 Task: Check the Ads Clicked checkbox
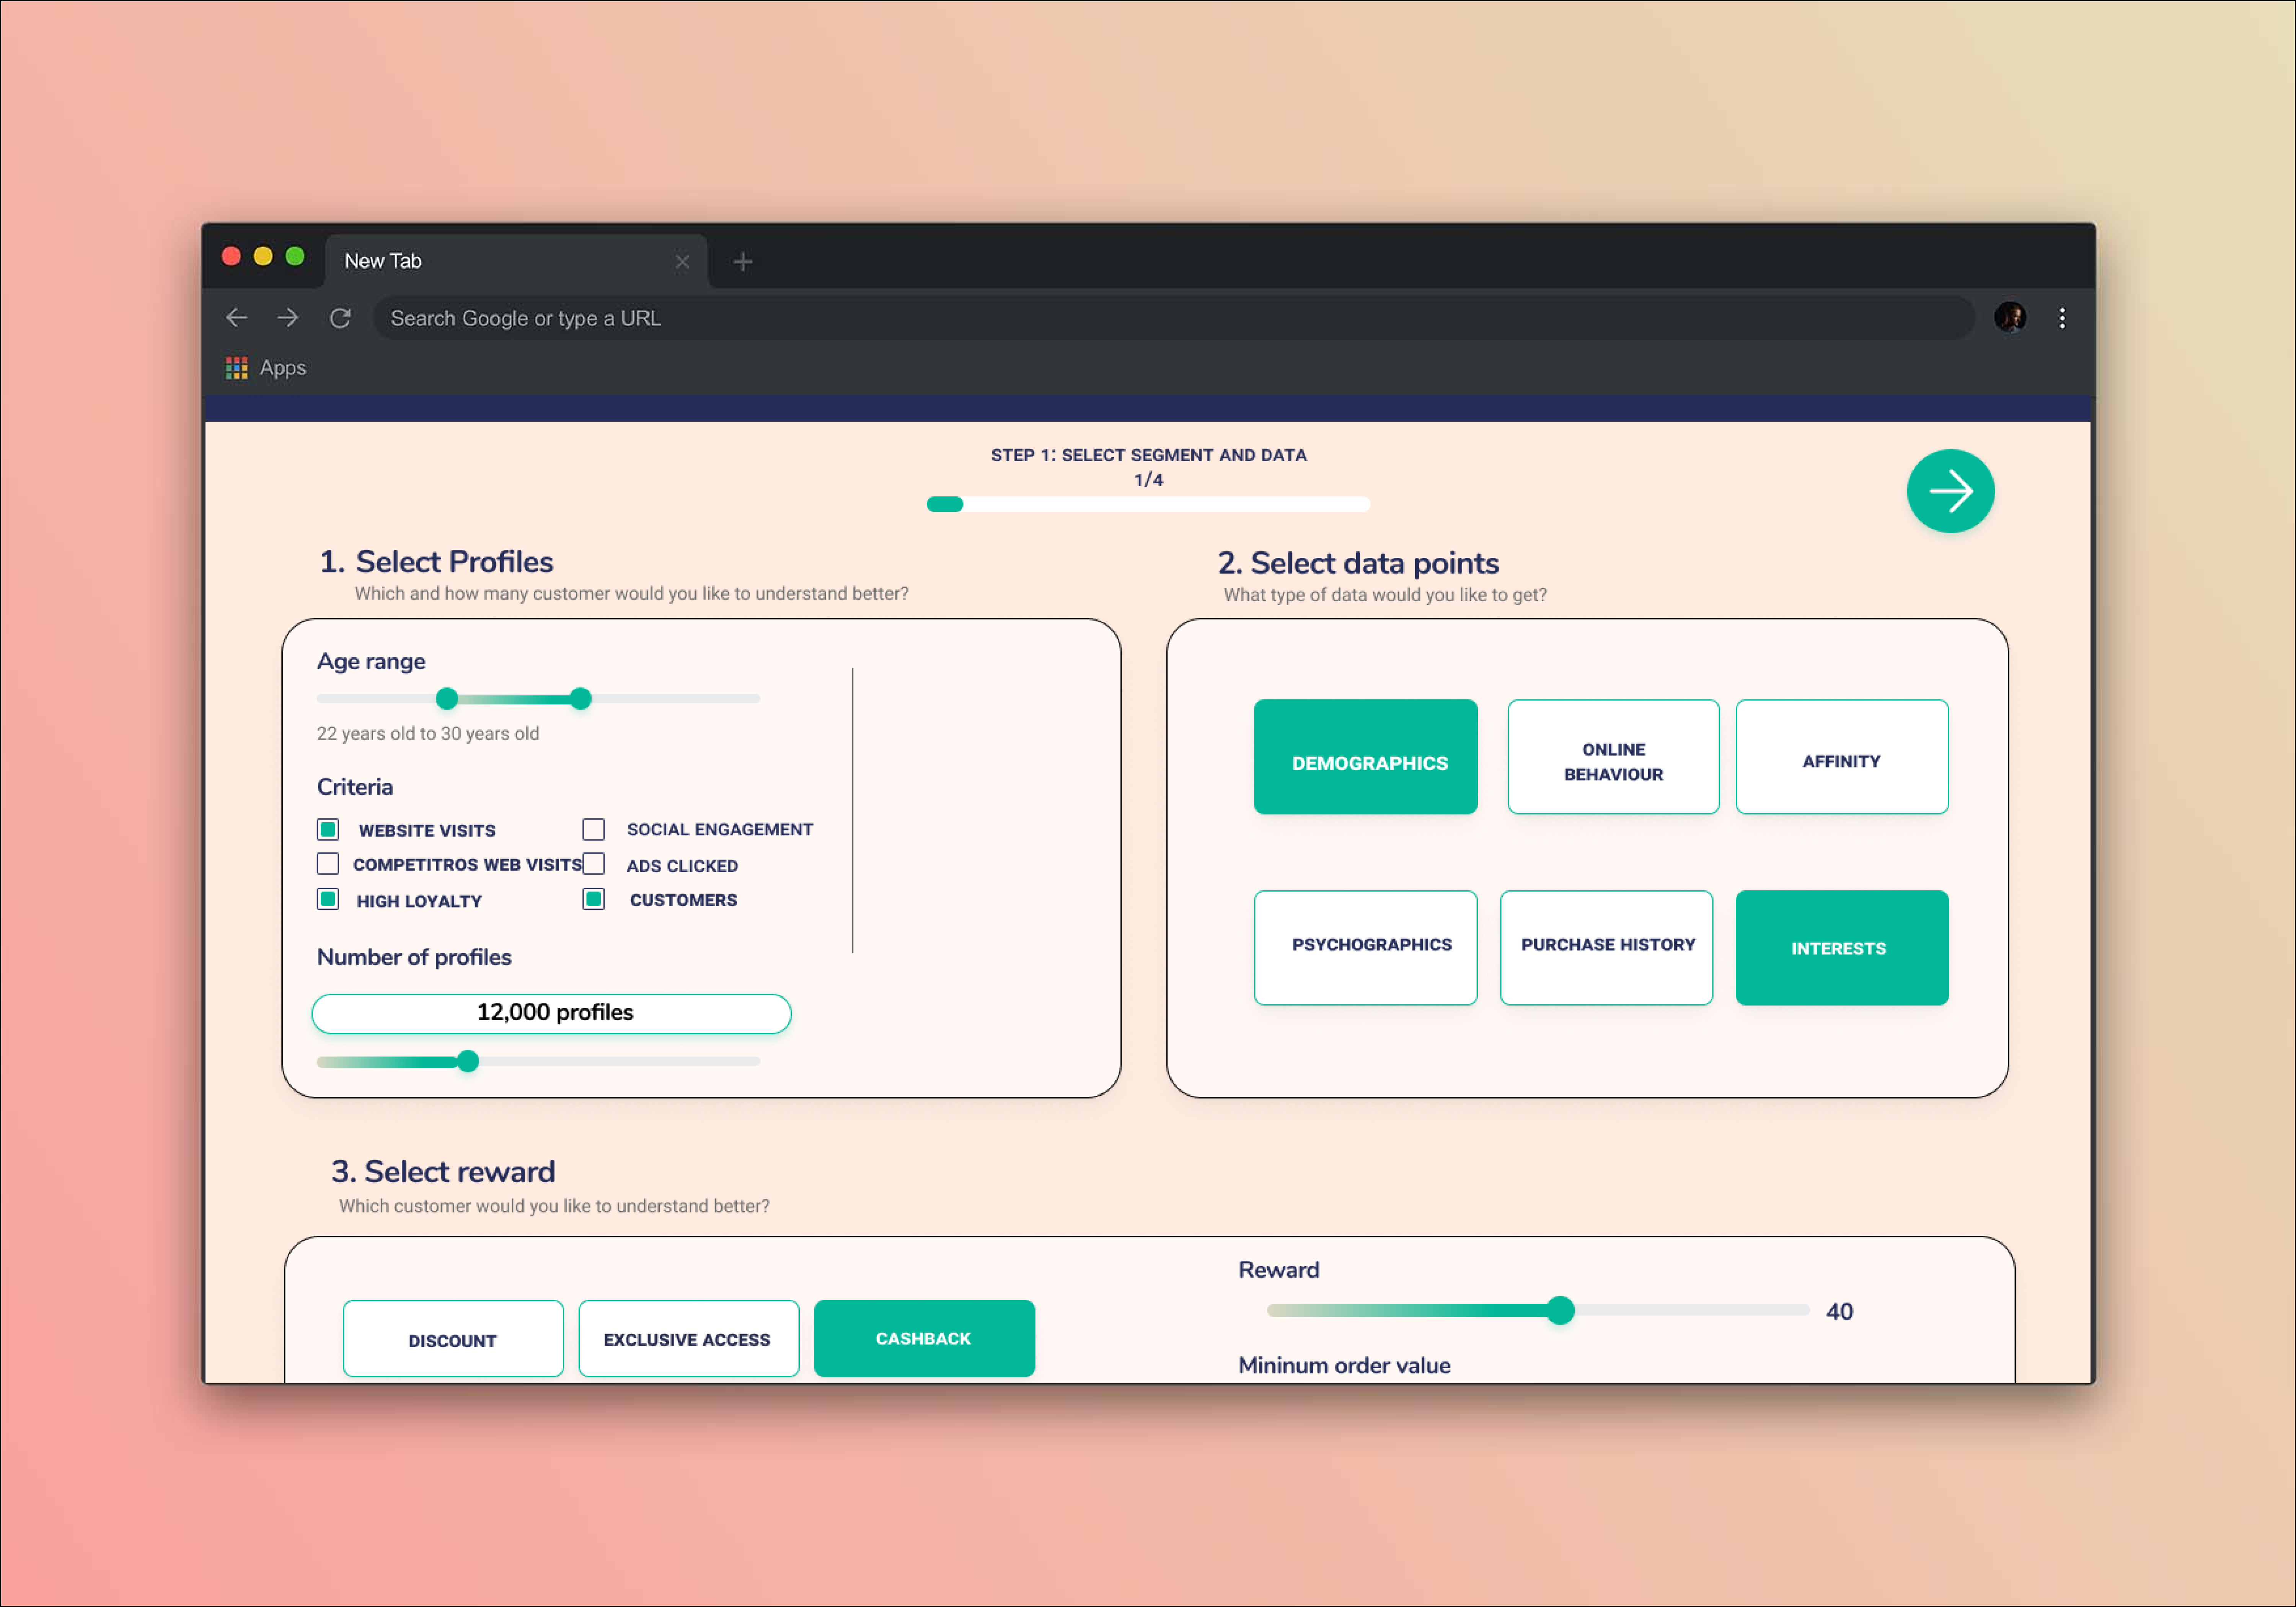593,864
